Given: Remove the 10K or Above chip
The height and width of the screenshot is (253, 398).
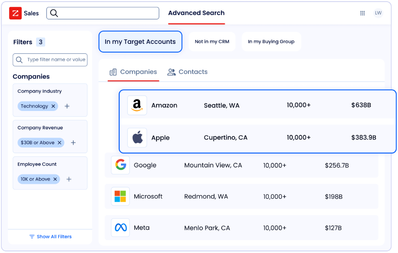Looking at the screenshot, I should (55, 179).
